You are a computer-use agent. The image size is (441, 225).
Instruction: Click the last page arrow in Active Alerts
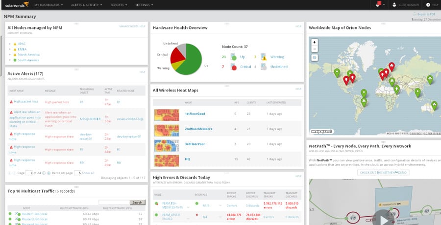(x=49, y=173)
